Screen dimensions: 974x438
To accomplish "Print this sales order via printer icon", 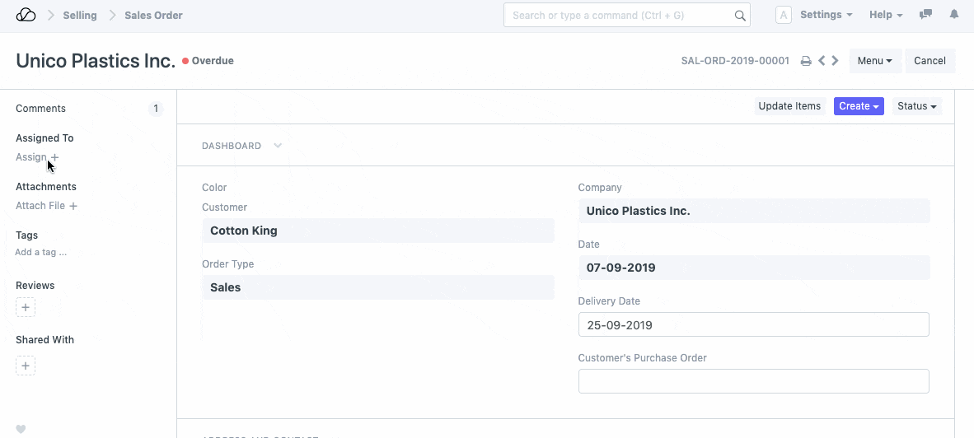I will [x=806, y=61].
